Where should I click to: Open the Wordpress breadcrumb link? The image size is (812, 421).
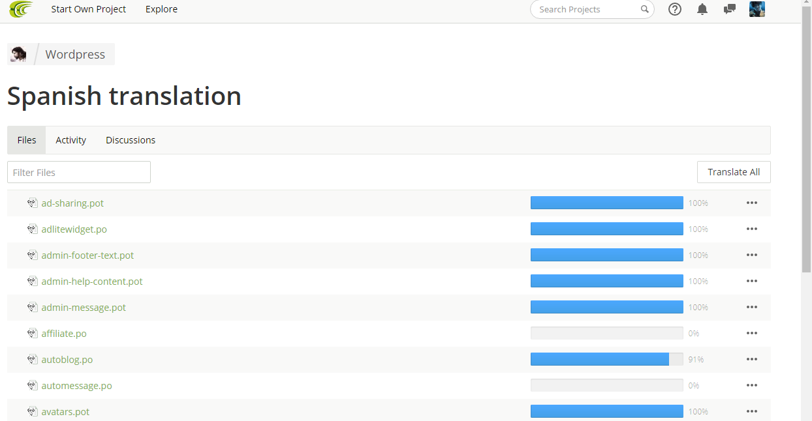click(x=75, y=55)
